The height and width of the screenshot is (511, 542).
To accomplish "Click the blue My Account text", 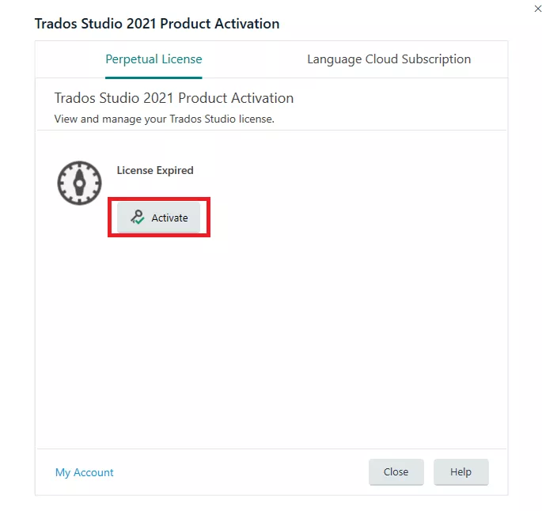I will (85, 472).
